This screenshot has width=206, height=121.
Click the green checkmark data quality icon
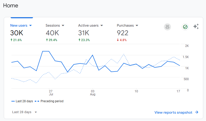click(185, 27)
